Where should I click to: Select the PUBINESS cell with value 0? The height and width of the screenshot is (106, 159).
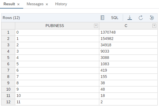57,32
